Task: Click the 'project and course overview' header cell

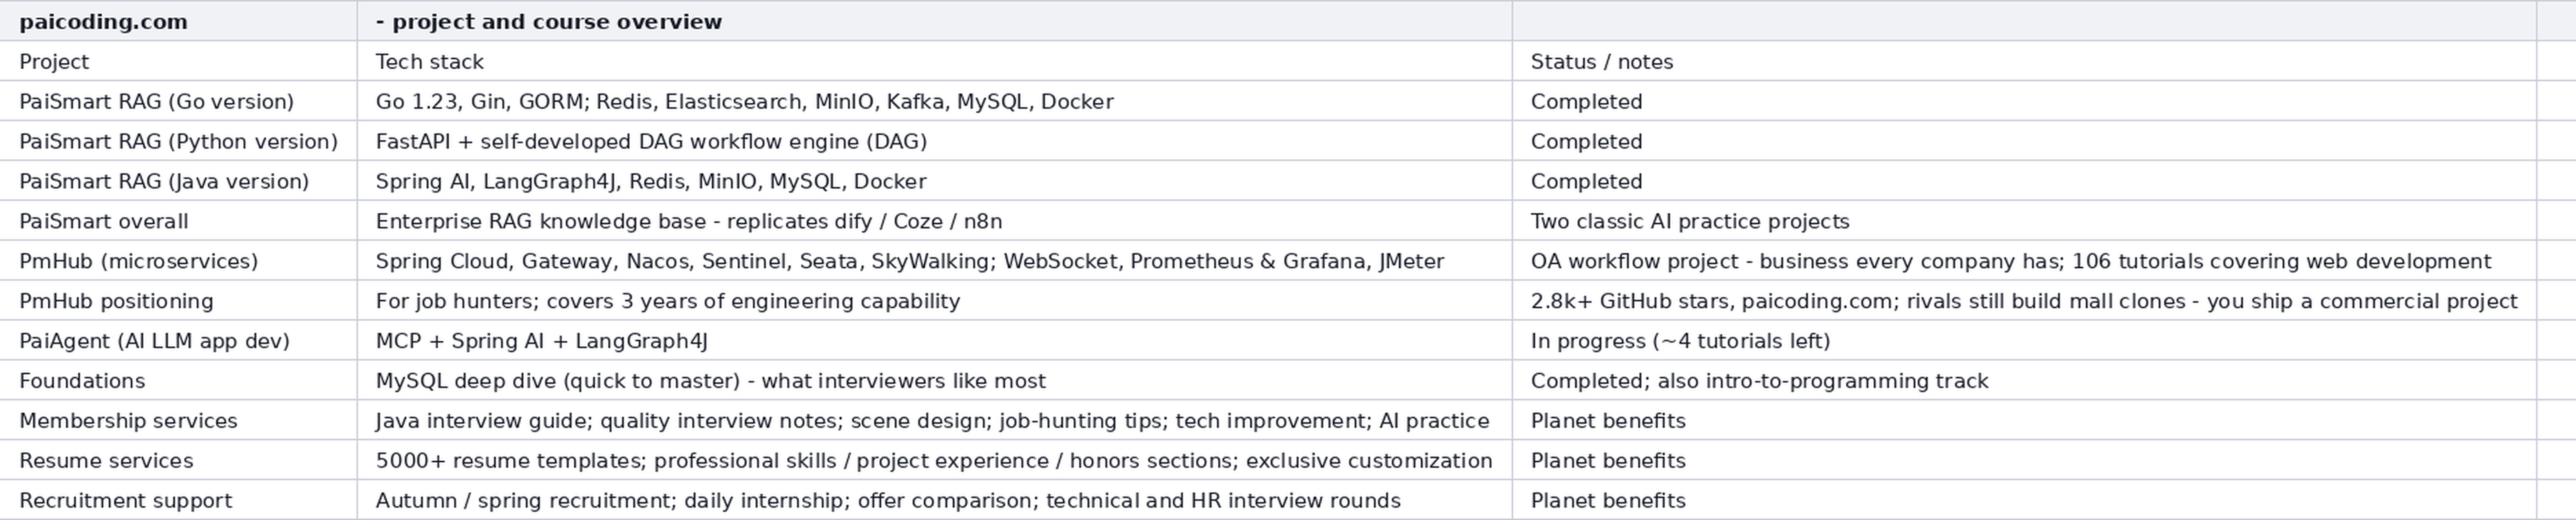Action: (x=934, y=21)
